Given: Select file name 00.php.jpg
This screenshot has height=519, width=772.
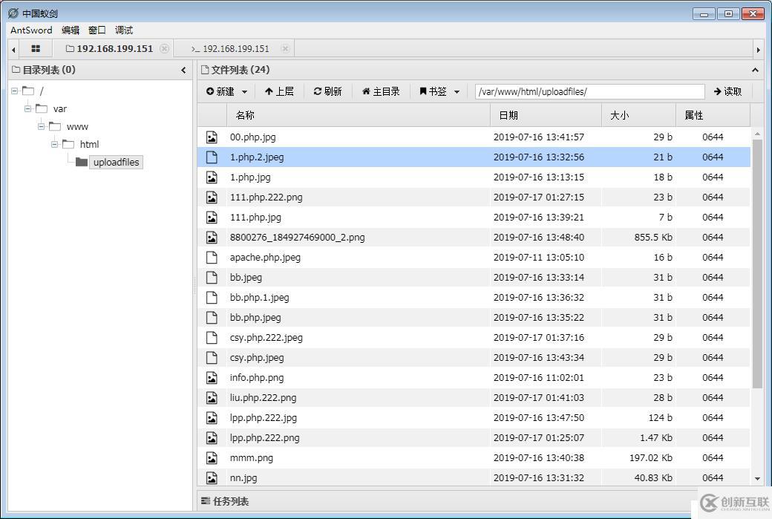Looking at the screenshot, I should [252, 137].
